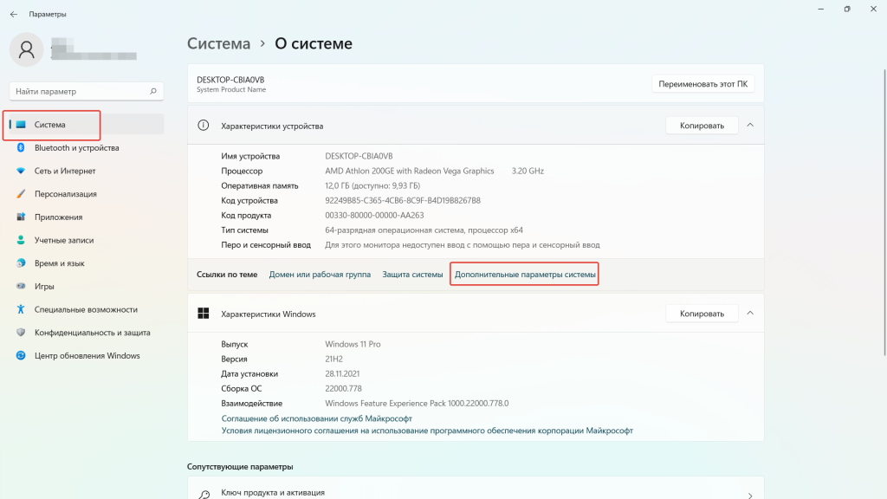The width and height of the screenshot is (887, 499).
Task: Copy Windows specs with Копировать button
Action: 702,314
